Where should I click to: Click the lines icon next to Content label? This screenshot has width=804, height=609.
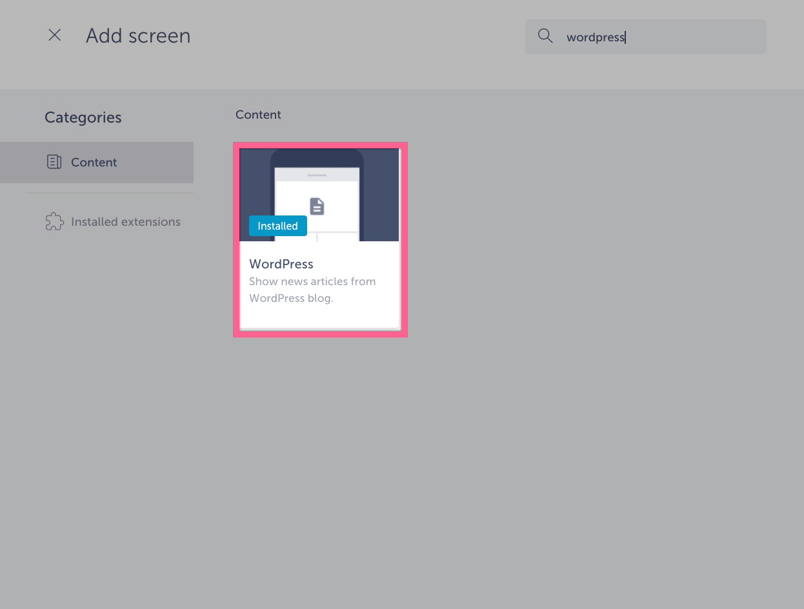pos(54,162)
